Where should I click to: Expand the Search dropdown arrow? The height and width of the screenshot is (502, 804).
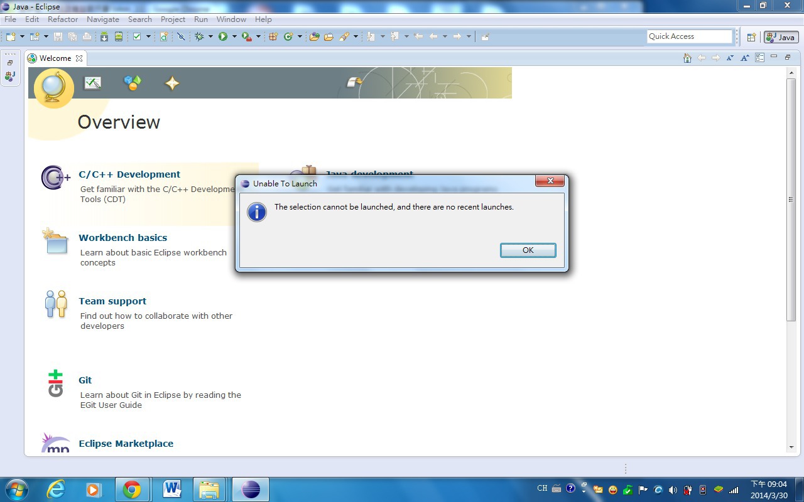pos(356,36)
